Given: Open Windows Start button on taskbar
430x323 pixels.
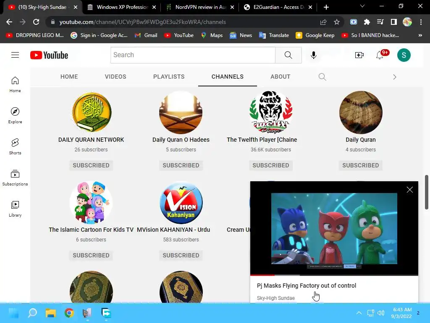Looking at the screenshot, I should click(13, 313).
